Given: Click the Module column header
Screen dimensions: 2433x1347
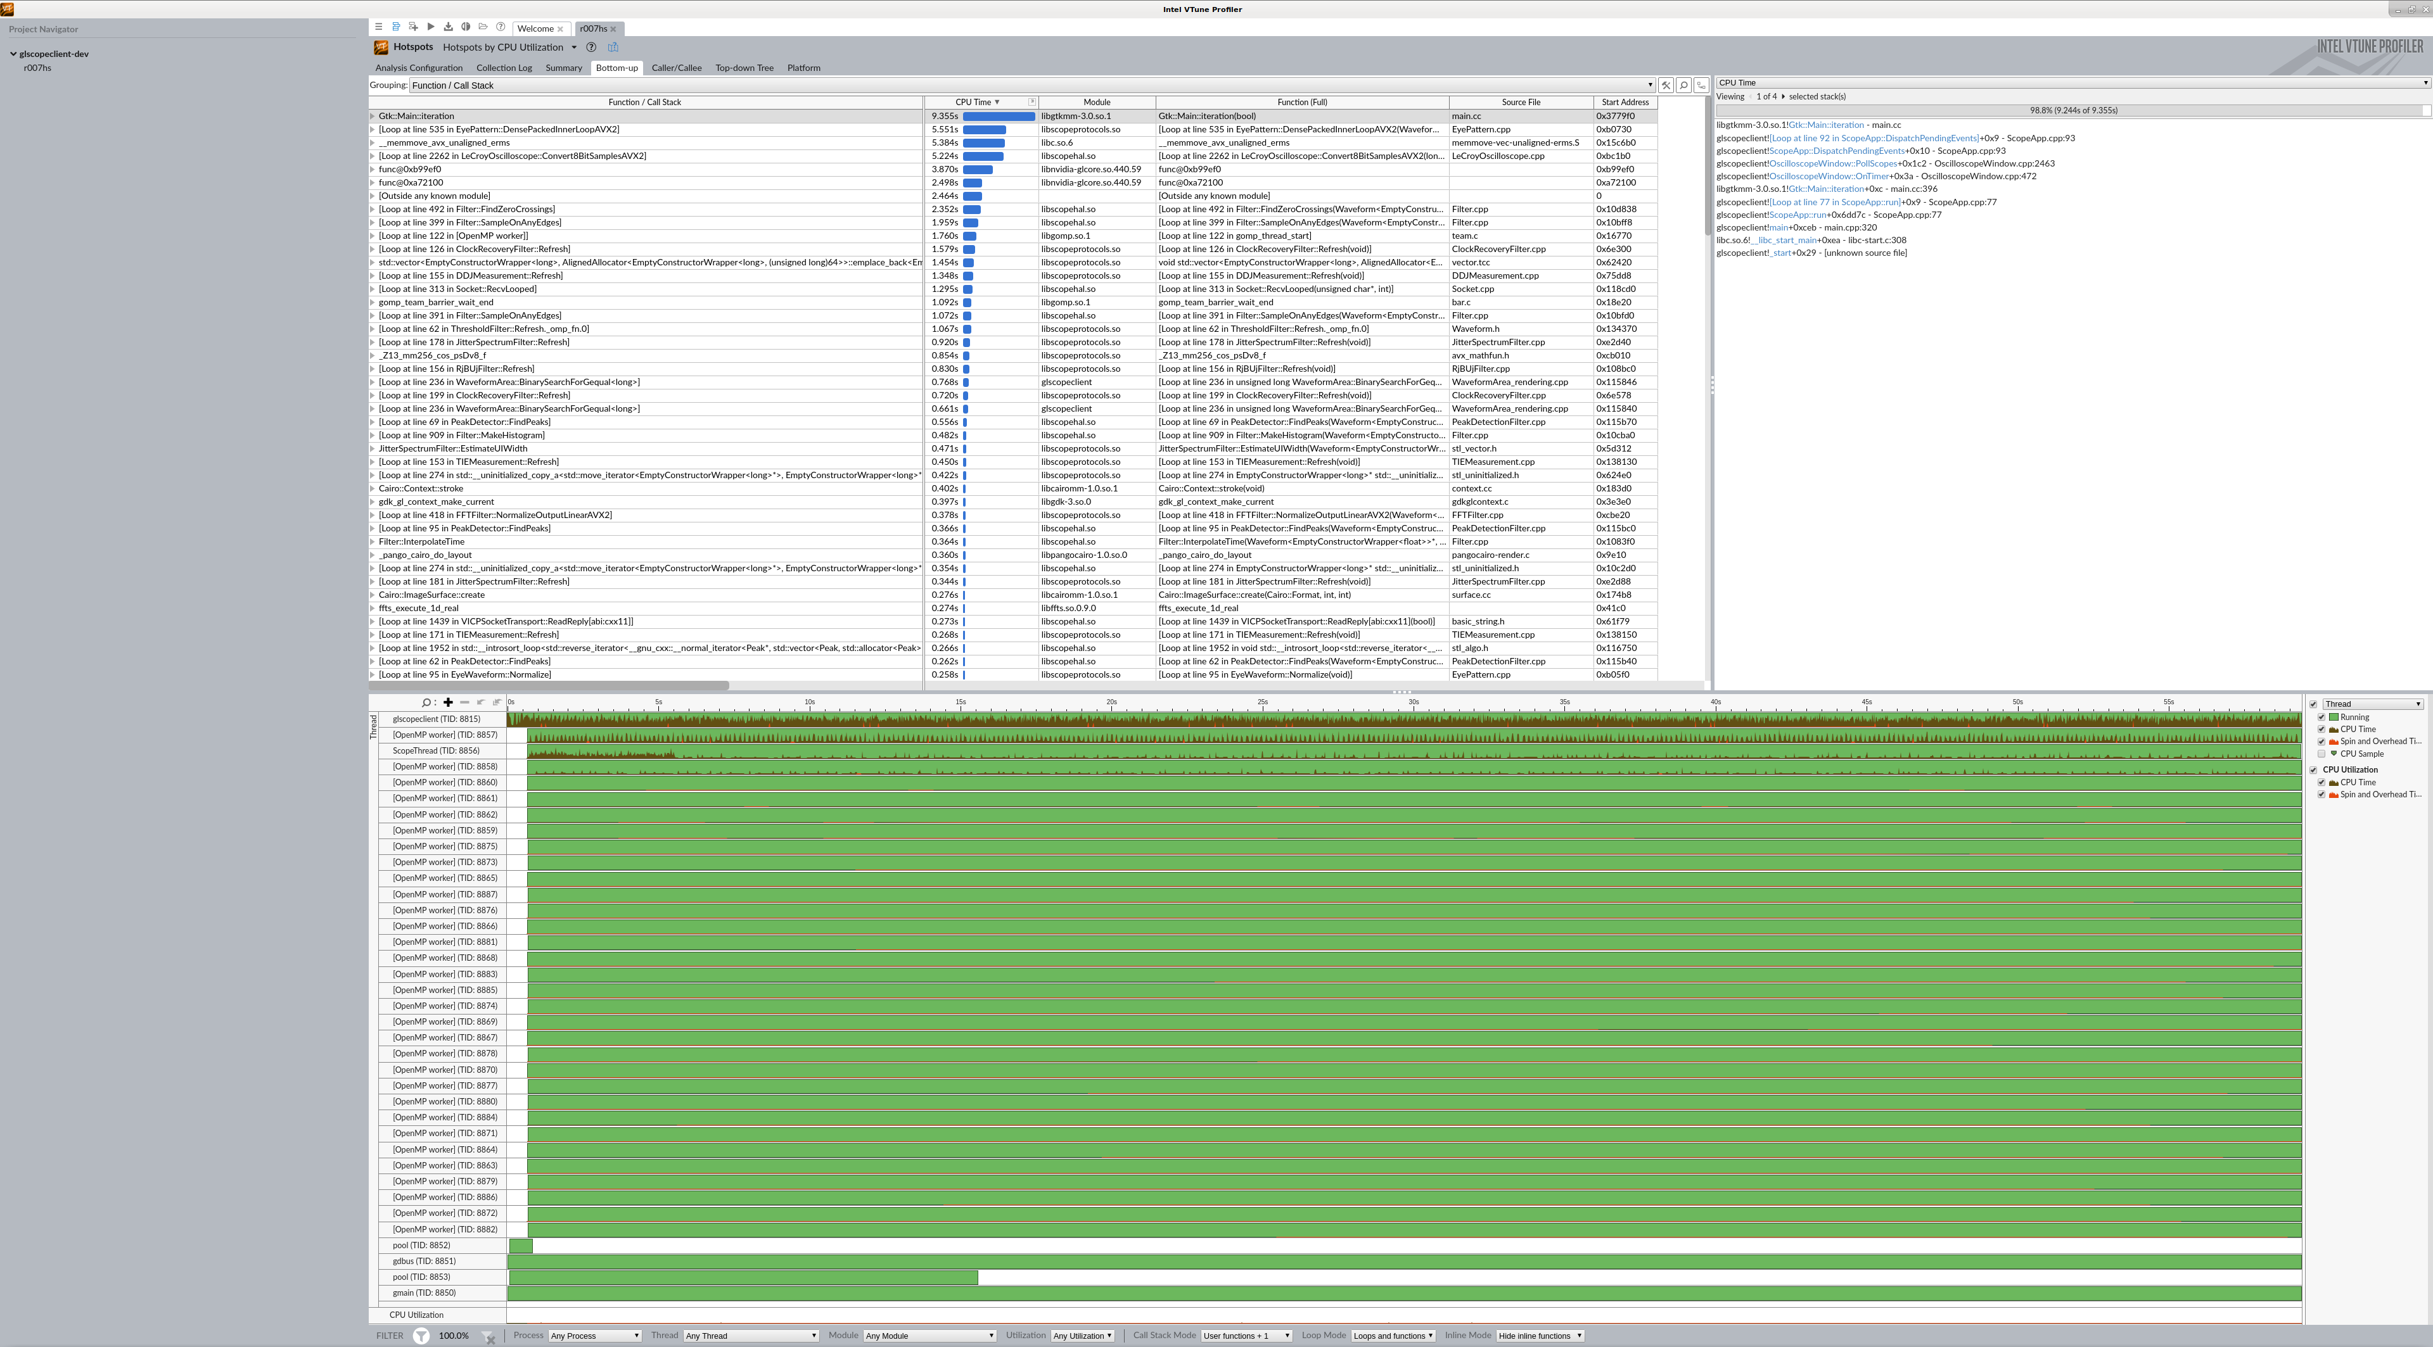Looking at the screenshot, I should coord(1097,102).
